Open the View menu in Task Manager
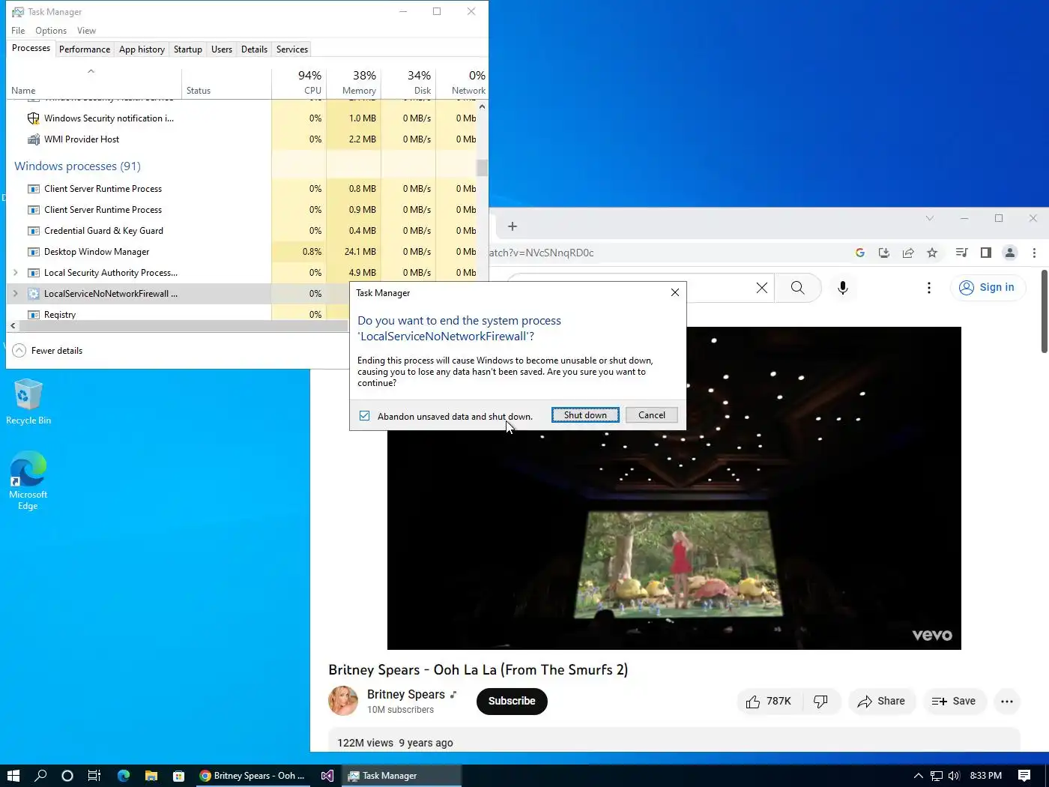 (x=86, y=31)
